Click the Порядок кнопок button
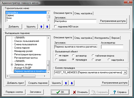Viewport: 134px width, 98px height. click(14, 92)
